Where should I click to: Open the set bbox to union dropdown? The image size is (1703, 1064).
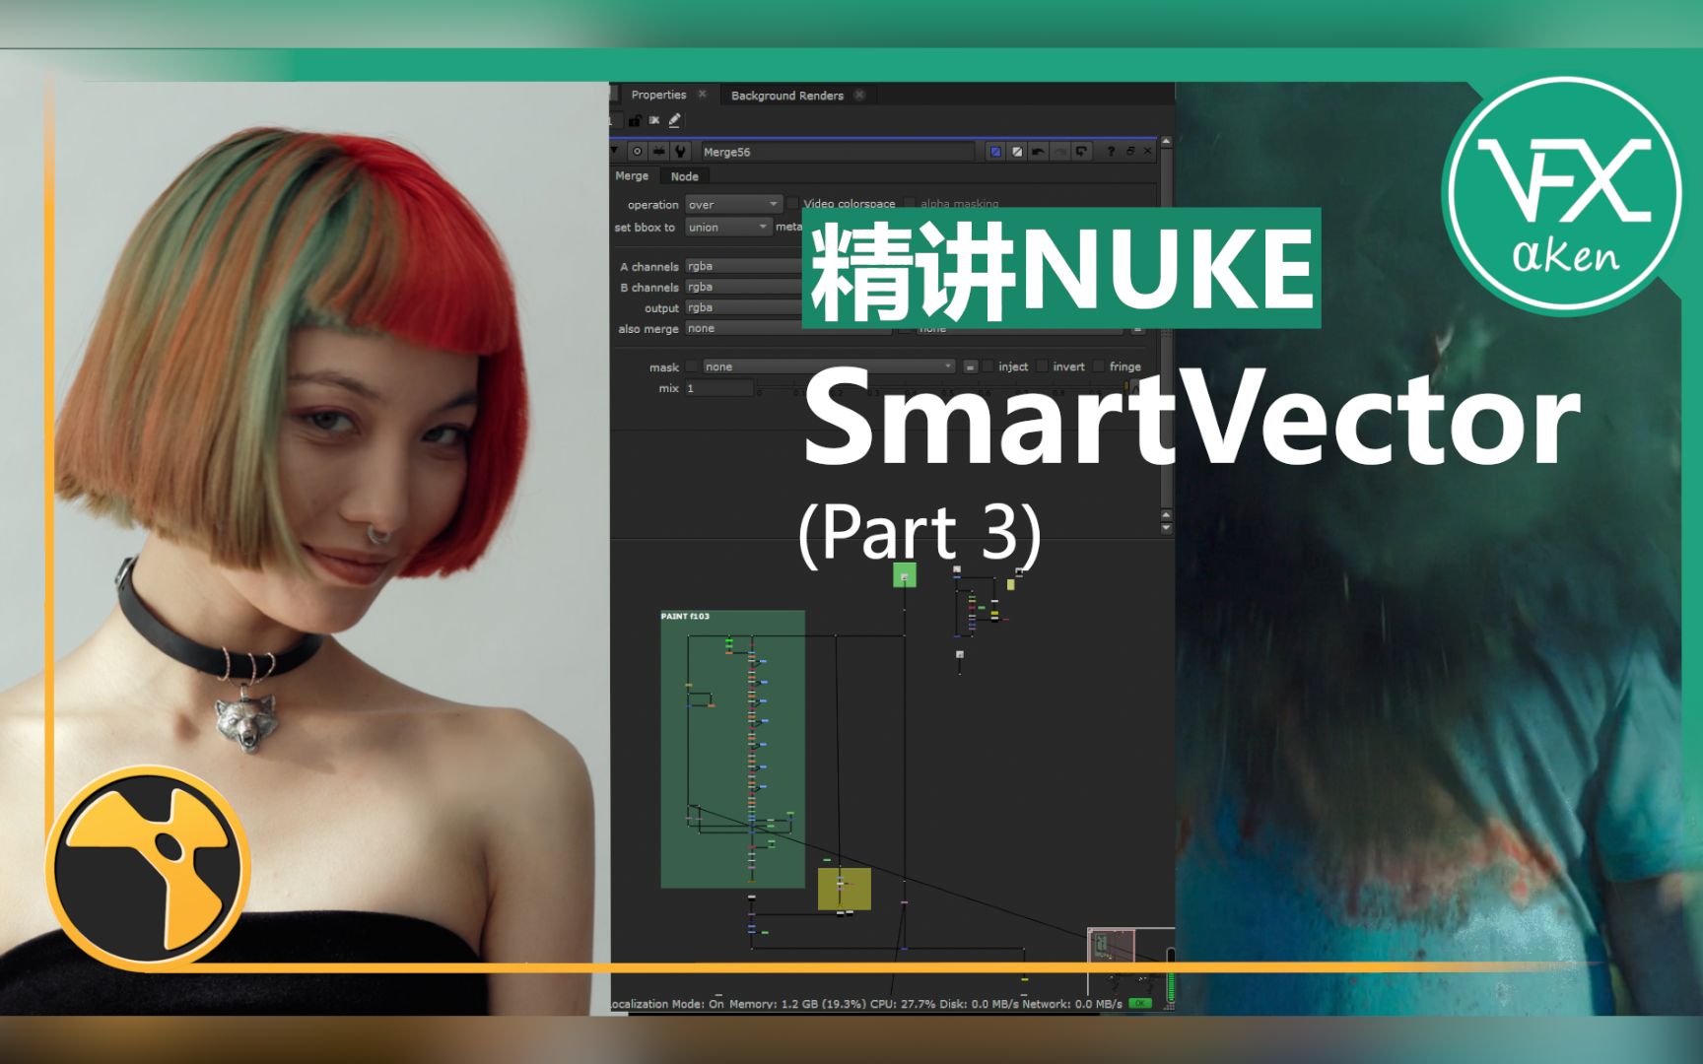point(728,227)
